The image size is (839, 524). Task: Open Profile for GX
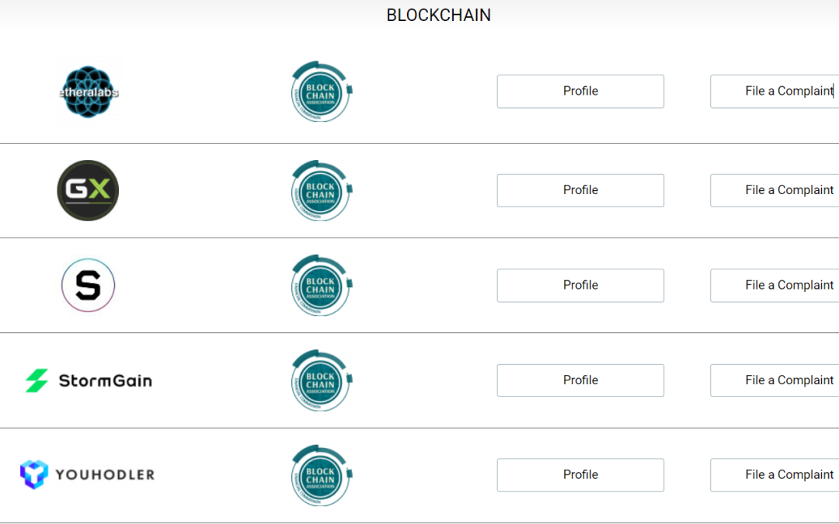click(580, 190)
